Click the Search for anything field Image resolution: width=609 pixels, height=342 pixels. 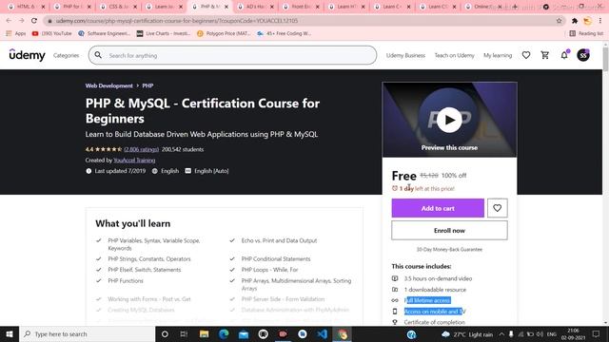pos(232,55)
